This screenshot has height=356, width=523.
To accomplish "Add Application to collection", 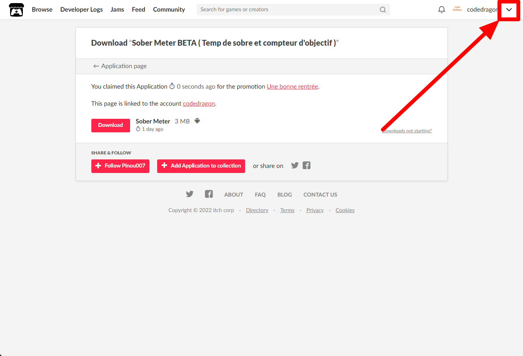I will click(x=201, y=166).
